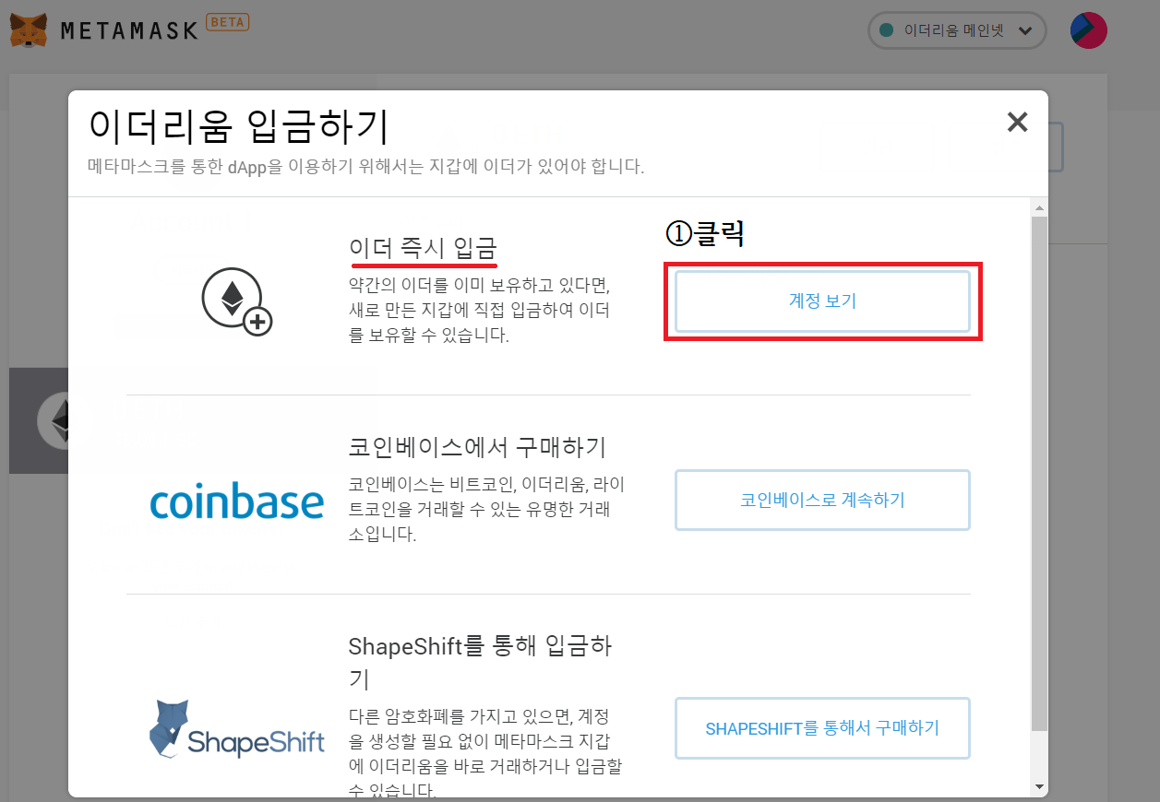Click the ShapeShift를 통해 입금하기 heading

tap(480, 662)
